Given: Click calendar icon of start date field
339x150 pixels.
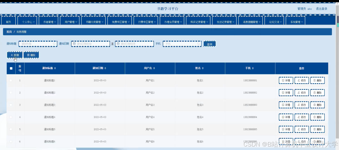Looking at the screenshot, I should pos(74,44).
